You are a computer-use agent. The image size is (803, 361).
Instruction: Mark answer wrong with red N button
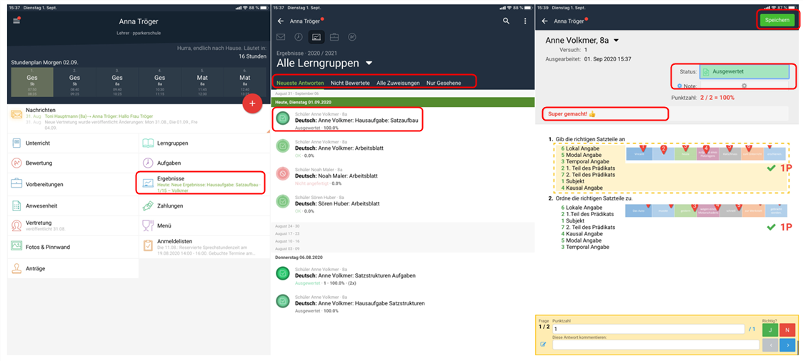[x=787, y=330]
